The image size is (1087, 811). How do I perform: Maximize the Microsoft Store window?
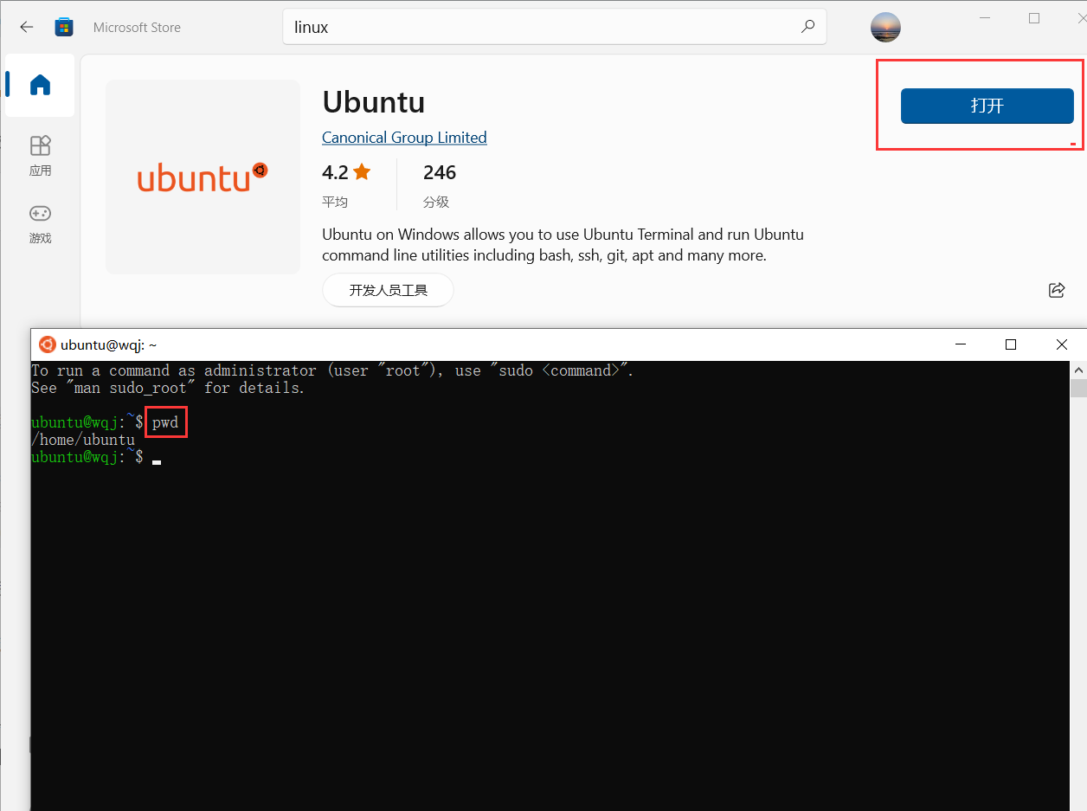pyautogui.click(x=1034, y=18)
